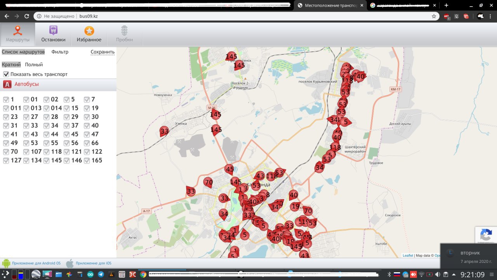Open the Избранное favorites tab
The height and width of the screenshot is (280, 497).
pos(89,35)
